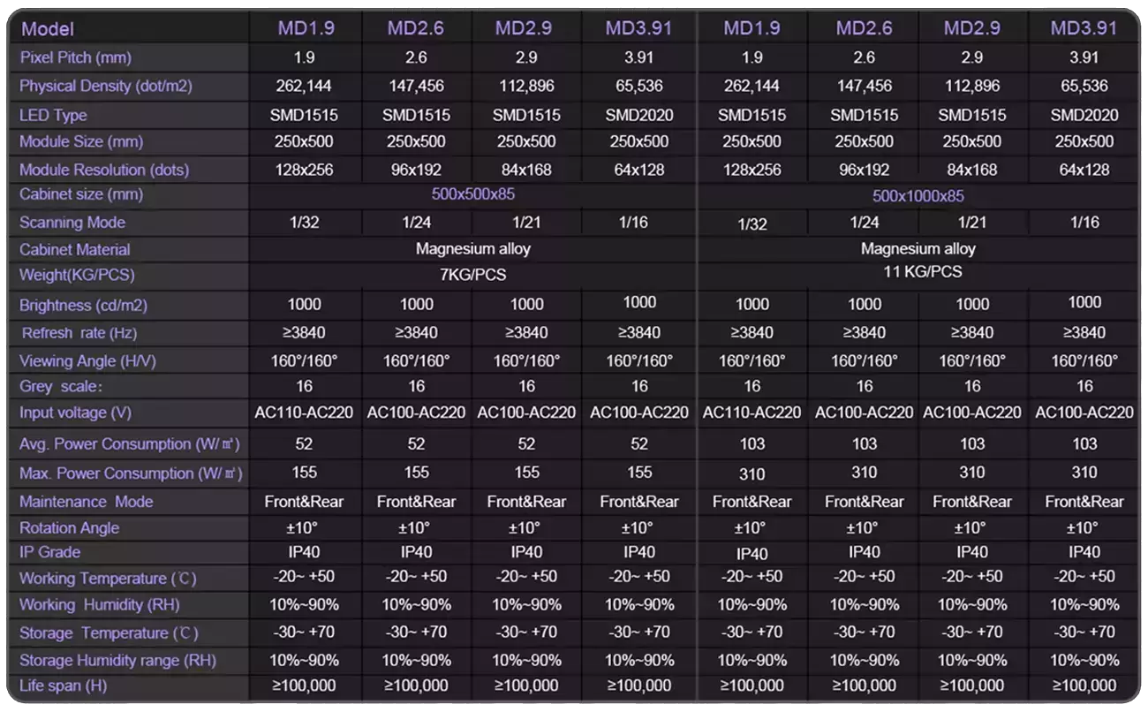Click the Model header cell
The image size is (1148, 712).
[x=48, y=29]
